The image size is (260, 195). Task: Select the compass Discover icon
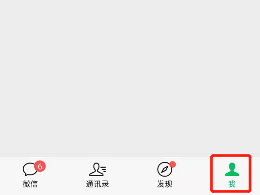[165, 169]
